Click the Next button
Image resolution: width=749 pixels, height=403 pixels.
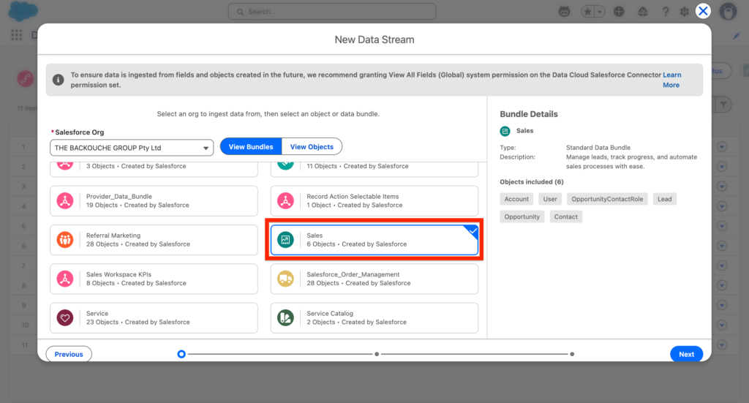[x=686, y=354]
